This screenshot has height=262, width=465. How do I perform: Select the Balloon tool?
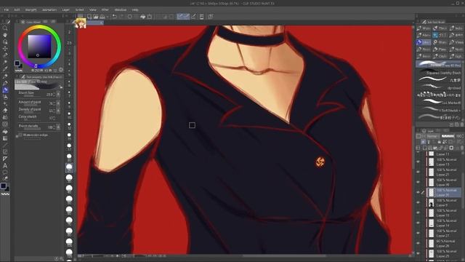click(5, 172)
